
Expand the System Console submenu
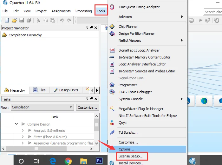tap(147, 99)
